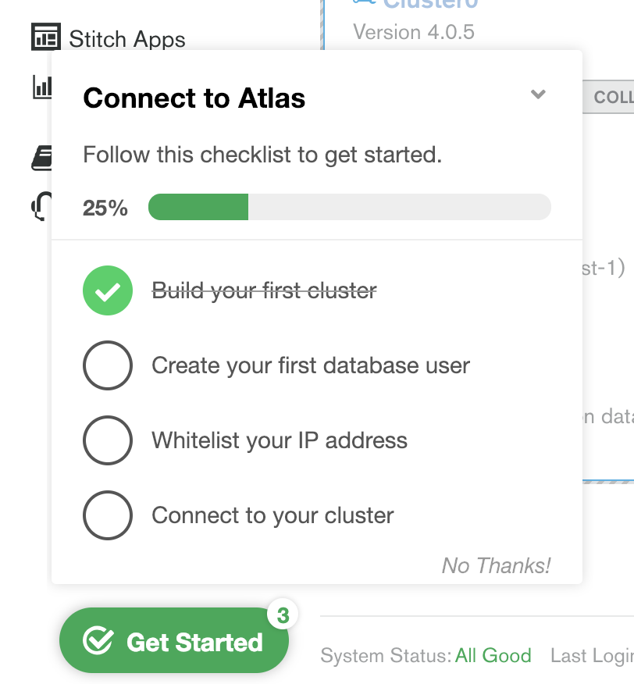Open the Stitch Apps menu item
Screen dimensions: 634x684
[x=127, y=39]
